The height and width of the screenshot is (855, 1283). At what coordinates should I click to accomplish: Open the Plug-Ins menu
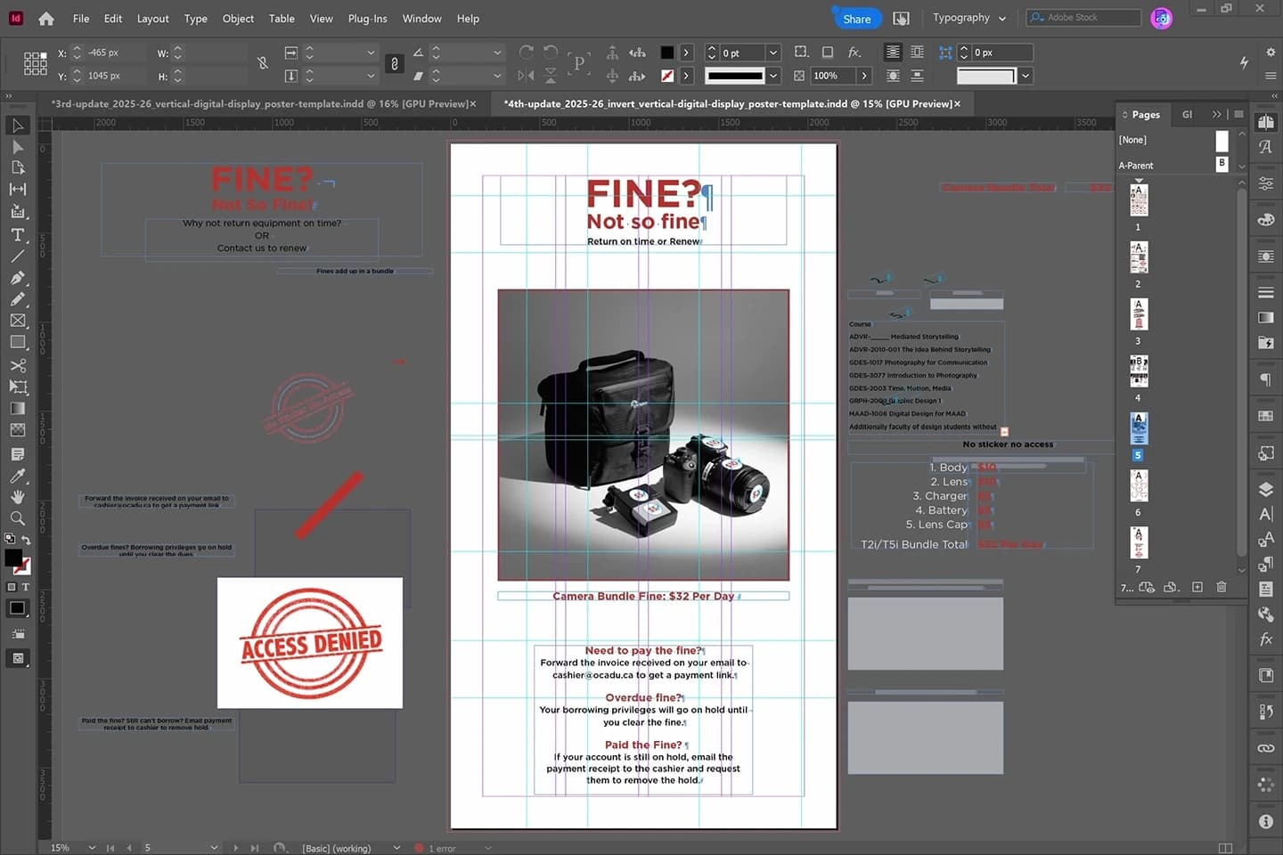tap(367, 19)
